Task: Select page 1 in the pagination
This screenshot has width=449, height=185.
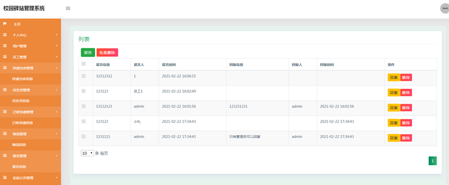Action: [x=433, y=161]
